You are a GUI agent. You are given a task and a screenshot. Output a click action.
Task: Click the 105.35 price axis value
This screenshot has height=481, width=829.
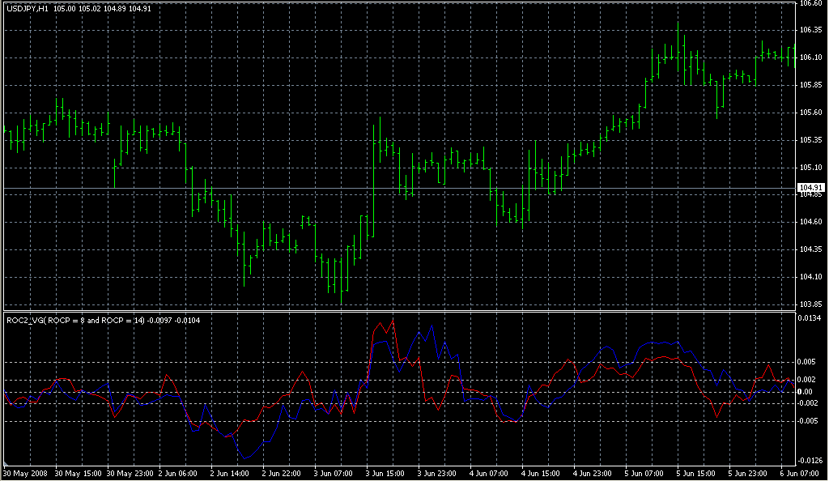pos(810,140)
